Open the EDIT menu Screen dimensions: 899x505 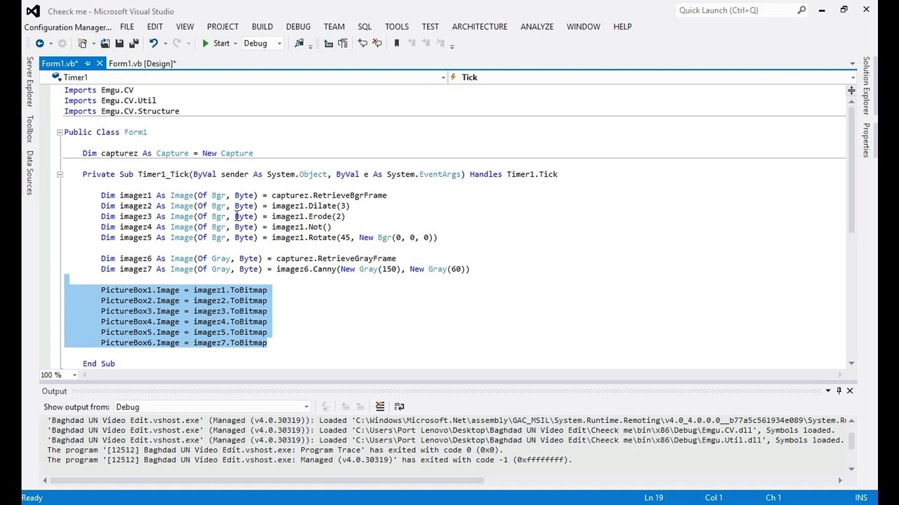coord(155,27)
